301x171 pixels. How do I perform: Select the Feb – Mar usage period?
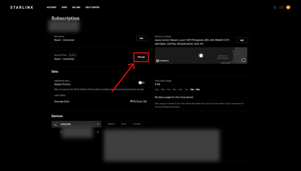195,89
